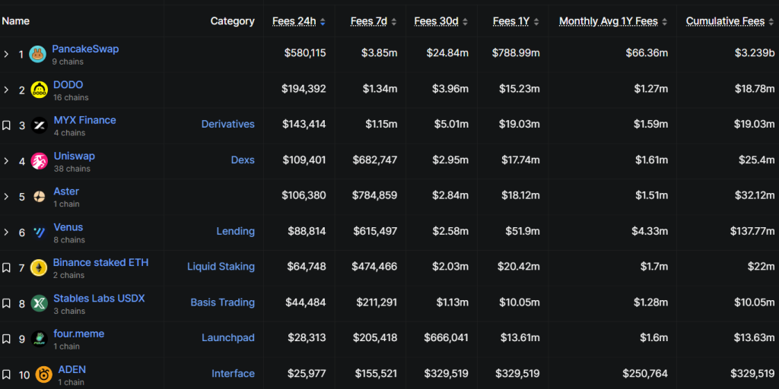Expand the DODO row chevron
The image size is (779, 389).
(6, 90)
